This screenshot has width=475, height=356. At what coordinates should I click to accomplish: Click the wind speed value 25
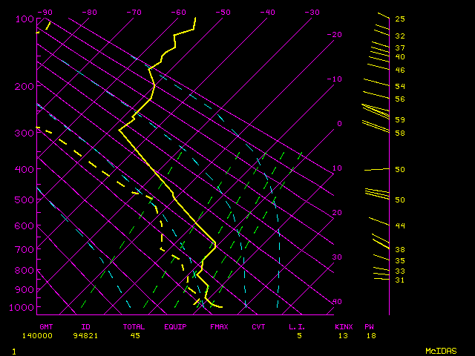399,19
